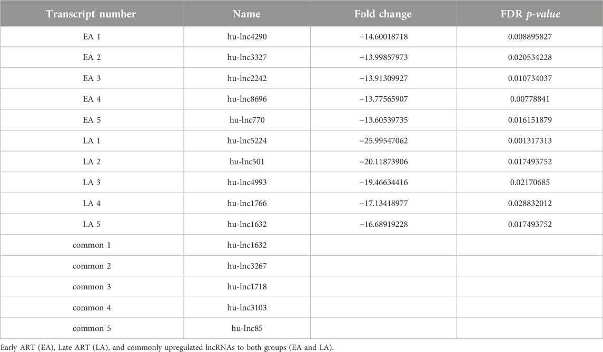This screenshot has width=603, height=352.
Task: Click the hu-lnc85 cell in common 5 row
Action: 247,328
